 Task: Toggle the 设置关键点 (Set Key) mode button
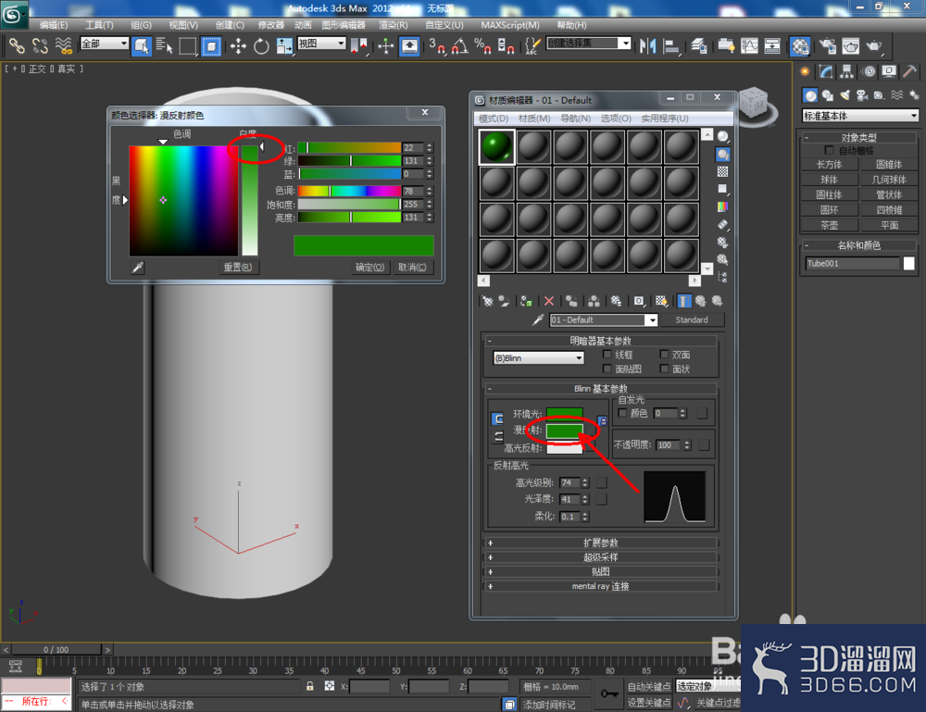click(649, 702)
